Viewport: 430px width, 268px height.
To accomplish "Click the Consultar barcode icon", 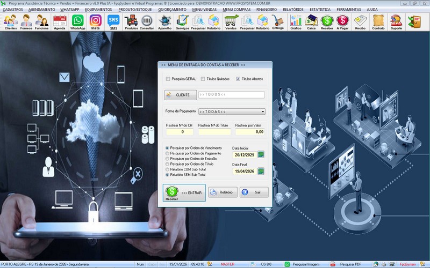I will click(147, 22).
